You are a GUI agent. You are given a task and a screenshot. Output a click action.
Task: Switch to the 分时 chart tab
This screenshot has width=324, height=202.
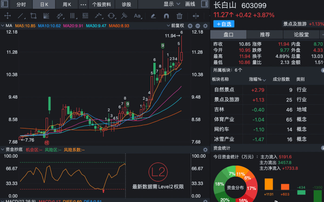click(x=21, y=4)
